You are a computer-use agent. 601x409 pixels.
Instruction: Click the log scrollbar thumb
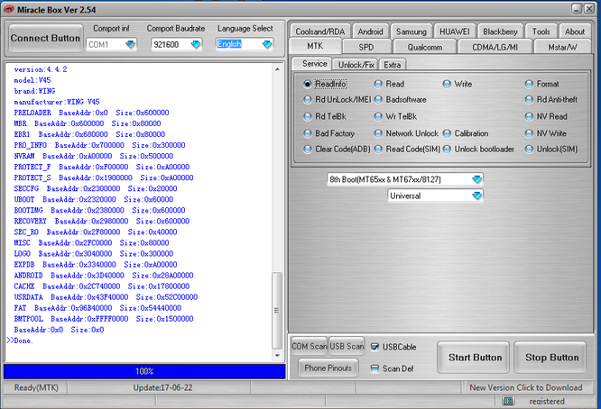point(277,310)
